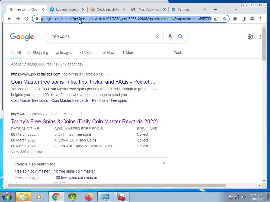Reload the current page
Viewport: 270px width, 202px height.
(x=26, y=19)
